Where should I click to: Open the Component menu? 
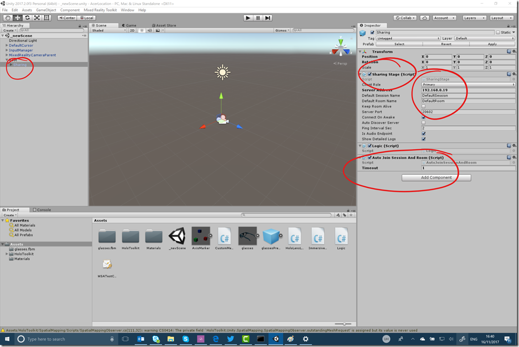70,10
